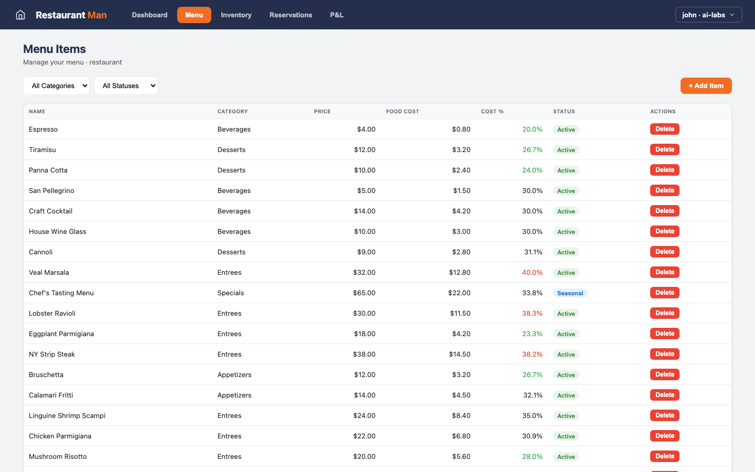Viewport: 755px width, 472px height.
Task: Select the Lobster Ravioli row name
Action: coord(52,313)
